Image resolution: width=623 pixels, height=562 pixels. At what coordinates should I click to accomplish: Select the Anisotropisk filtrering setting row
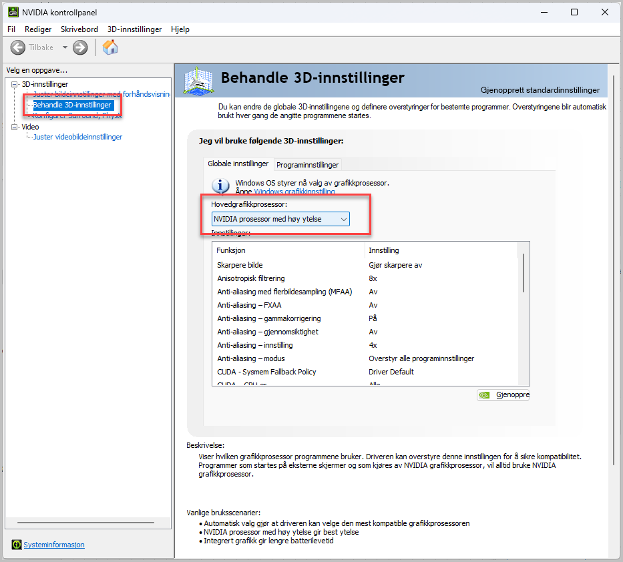[x=251, y=278]
